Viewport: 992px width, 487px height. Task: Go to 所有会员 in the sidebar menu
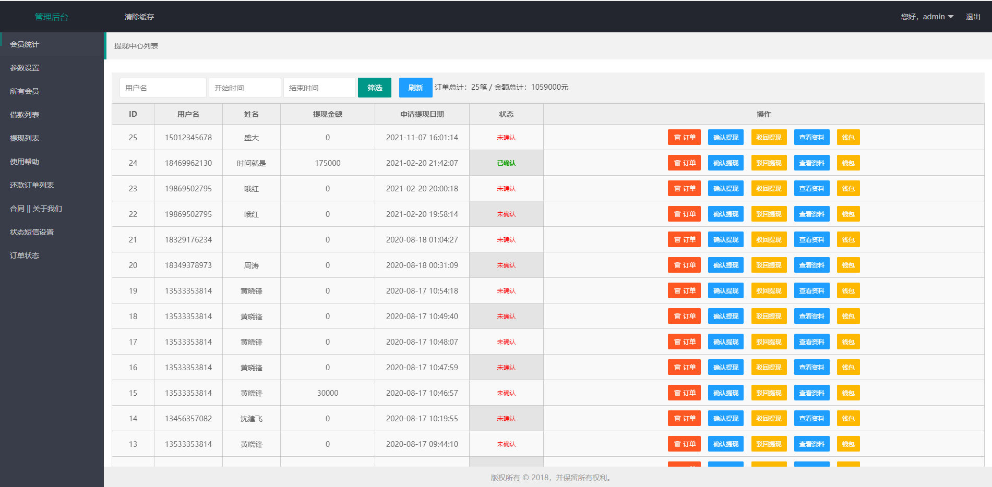pyautogui.click(x=25, y=91)
